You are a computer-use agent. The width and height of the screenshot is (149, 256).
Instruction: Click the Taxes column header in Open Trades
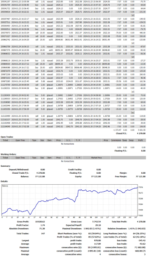pos(125,140)
